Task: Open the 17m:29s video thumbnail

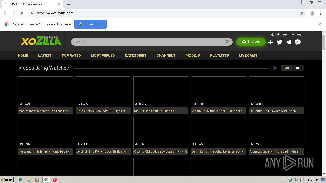Action: click(x=103, y=92)
